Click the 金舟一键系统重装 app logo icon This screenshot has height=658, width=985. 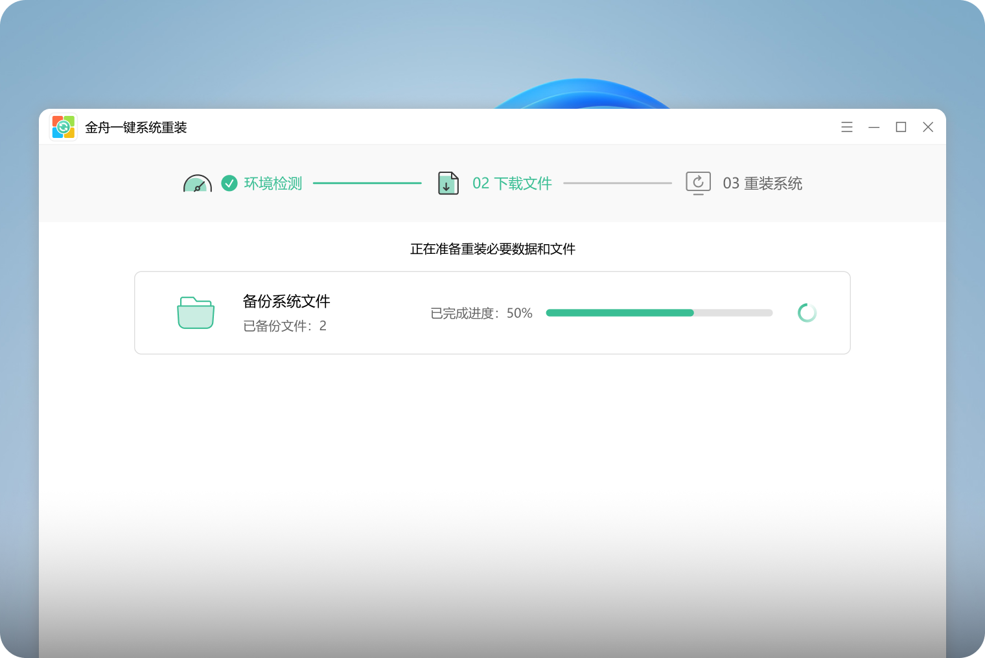(64, 127)
